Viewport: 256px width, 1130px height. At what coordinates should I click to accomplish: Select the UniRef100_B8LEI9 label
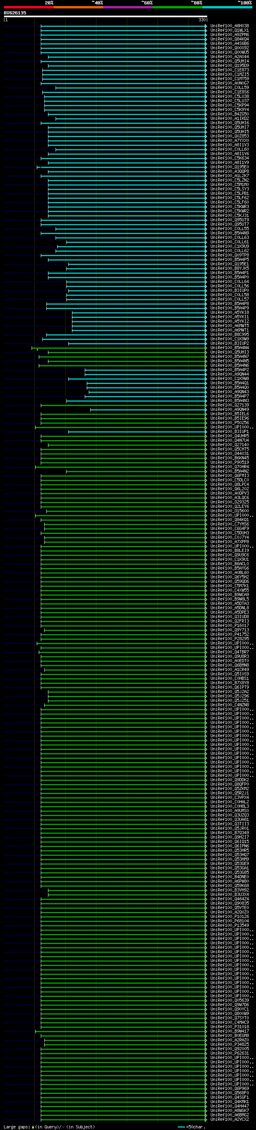click(x=230, y=551)
